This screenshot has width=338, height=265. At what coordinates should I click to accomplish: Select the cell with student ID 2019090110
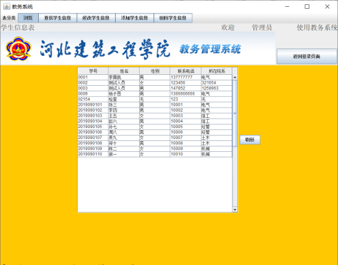point(93,154)
